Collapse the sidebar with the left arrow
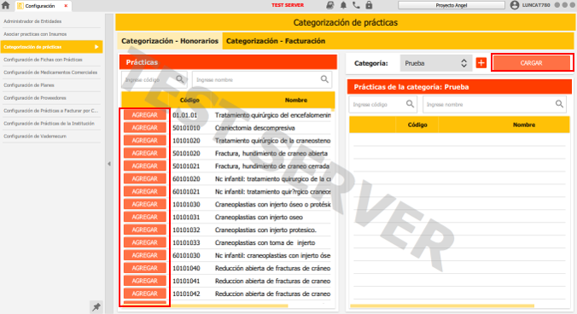Image resolution: width=577 pixels, height=314 pixels. coord(109,164)
